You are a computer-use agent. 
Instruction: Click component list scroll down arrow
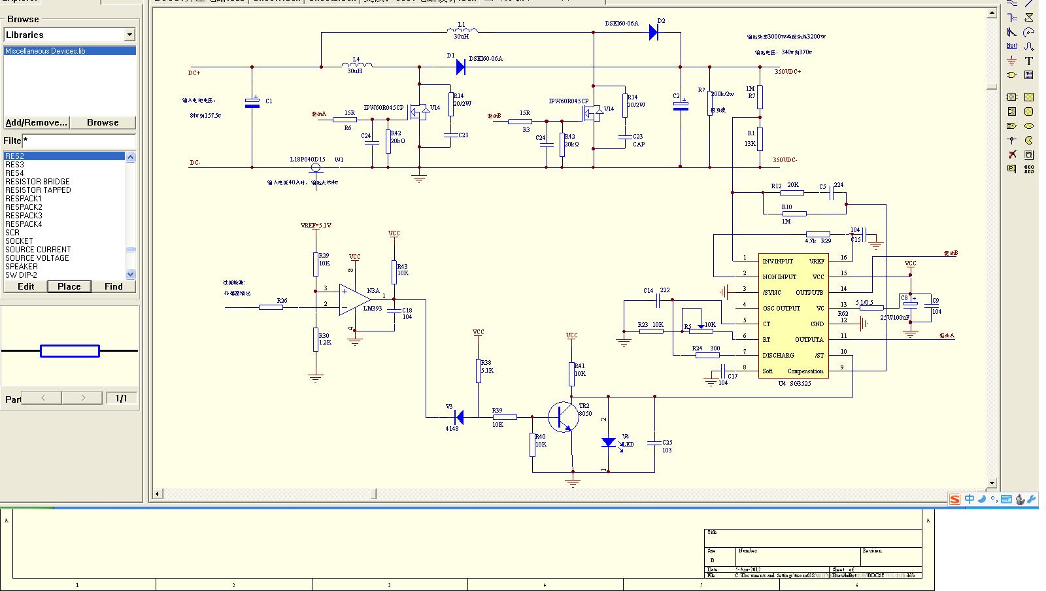(130, 275)
